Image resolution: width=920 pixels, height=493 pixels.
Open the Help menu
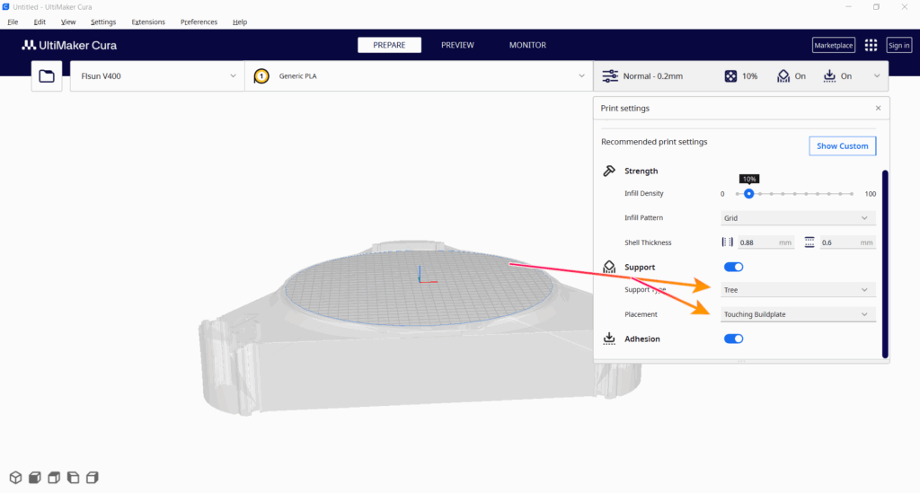(x=239, y=22)
